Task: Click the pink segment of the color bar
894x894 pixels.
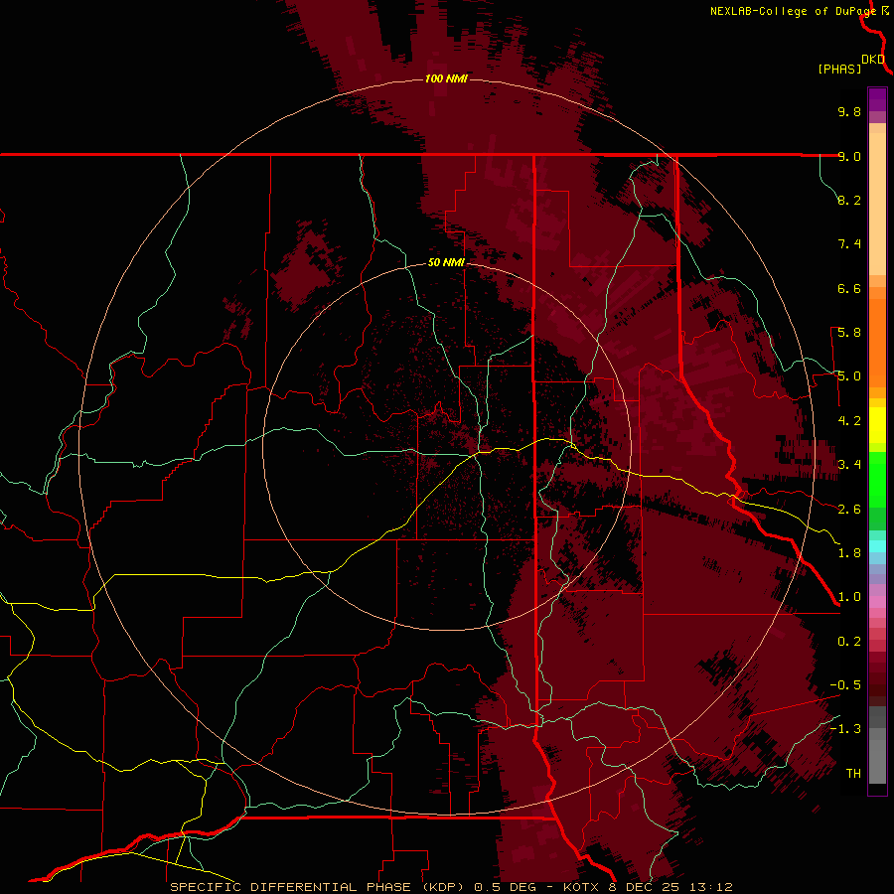Action: (x=877, y=602)
